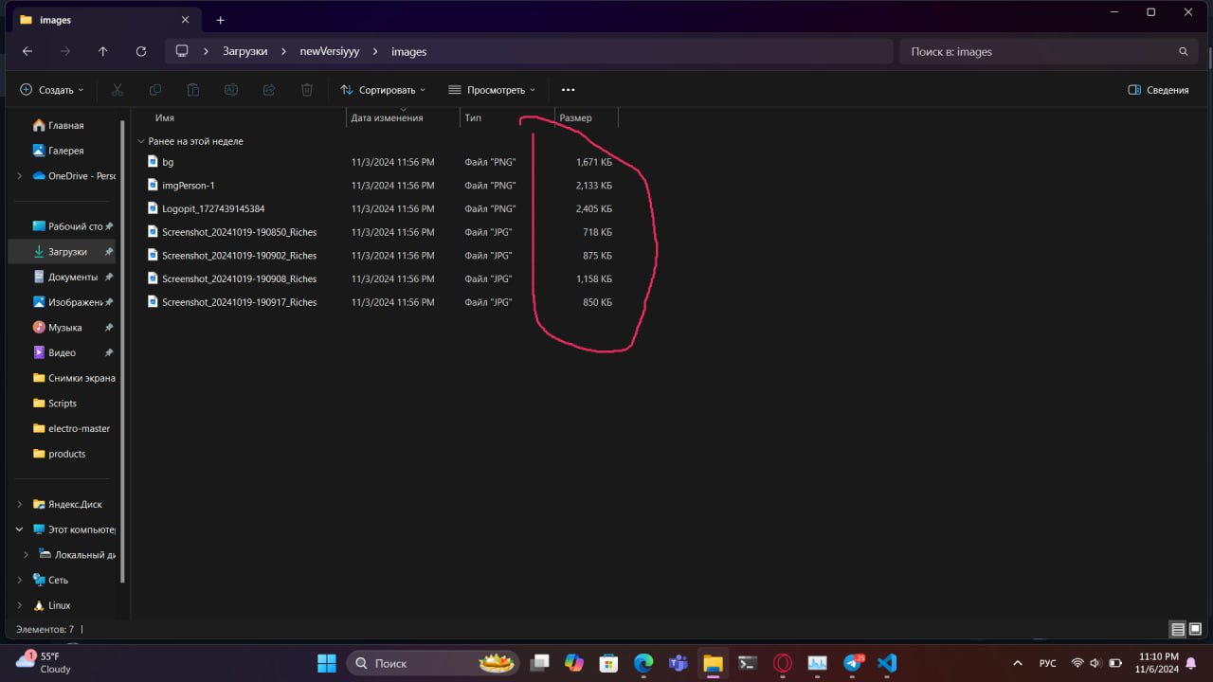Click the Rename icon in the toolbar
The height and width of the screenshot is (682, 1213).
(x=231, y=90)
